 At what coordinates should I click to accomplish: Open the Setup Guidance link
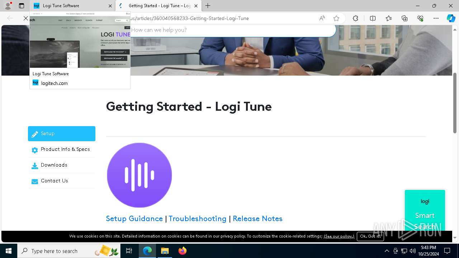pos(134,219)
